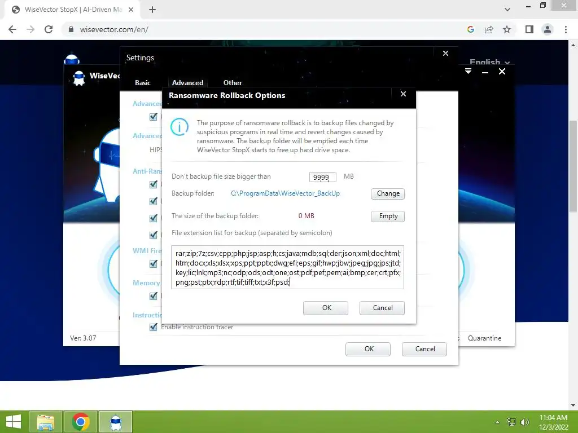Open Chrome profile avatar
The height and width of the screenshot is (433, 578).
548,29
